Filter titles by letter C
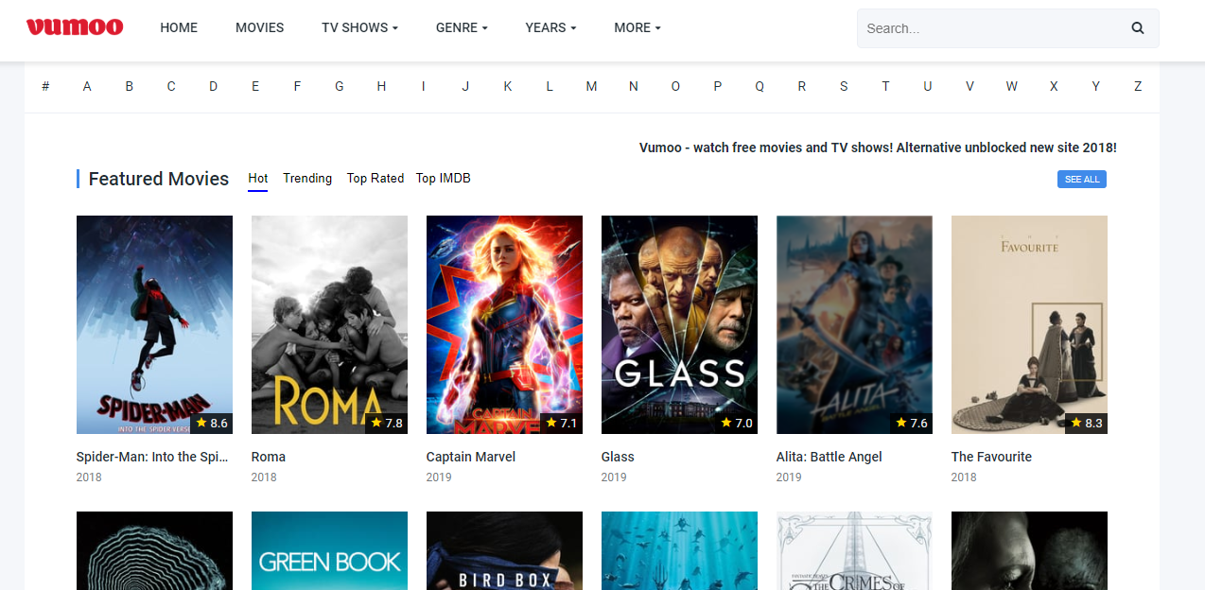 pyautogui.click(x=171, y=86)
